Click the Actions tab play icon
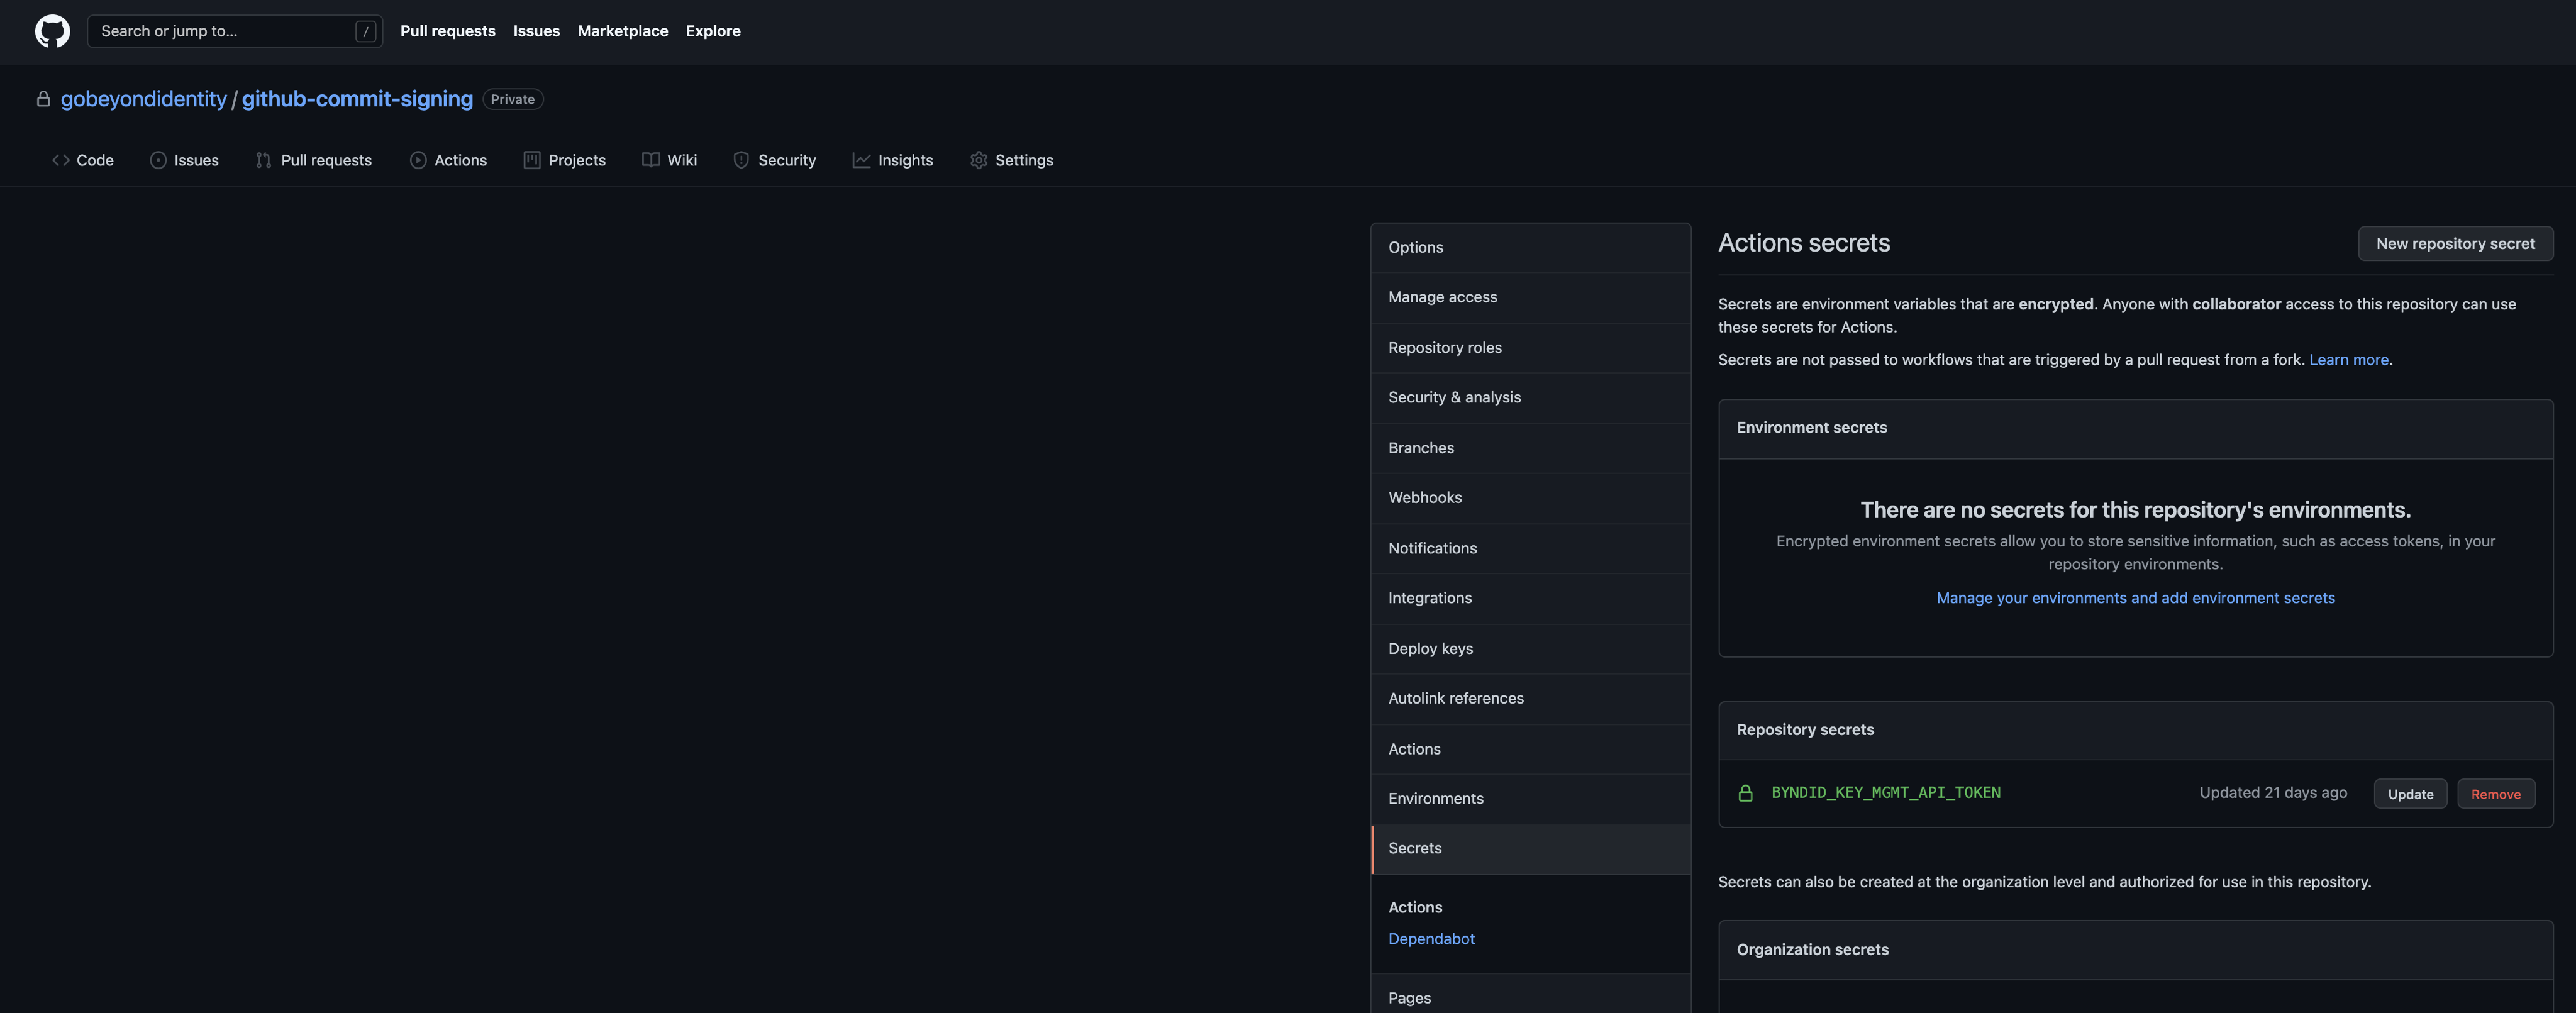The image size is (2576, 1013). pos(418,160)
